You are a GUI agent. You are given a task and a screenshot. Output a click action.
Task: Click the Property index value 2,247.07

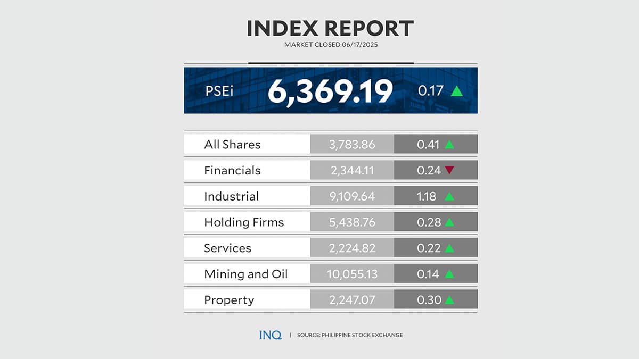click(352, 300)
